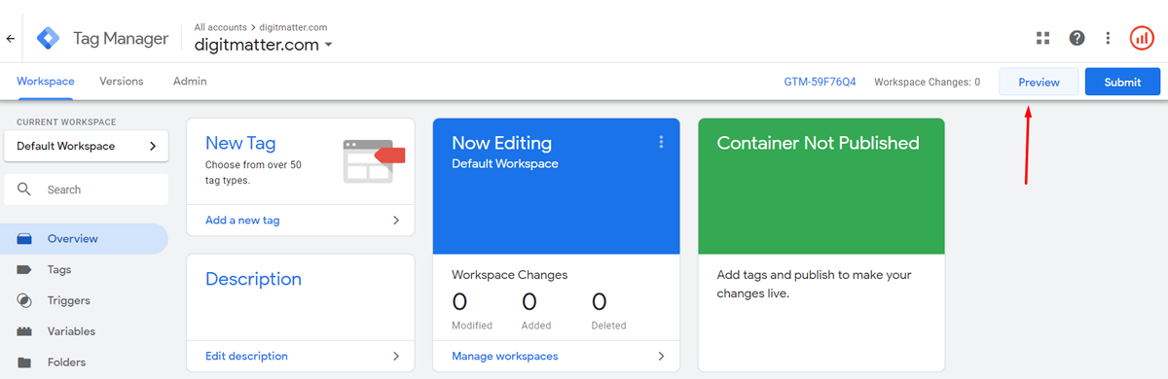This screenshot has height=379, width=1168.
Task: Click the Edit description chevron
Action: [x=396, y=357]
